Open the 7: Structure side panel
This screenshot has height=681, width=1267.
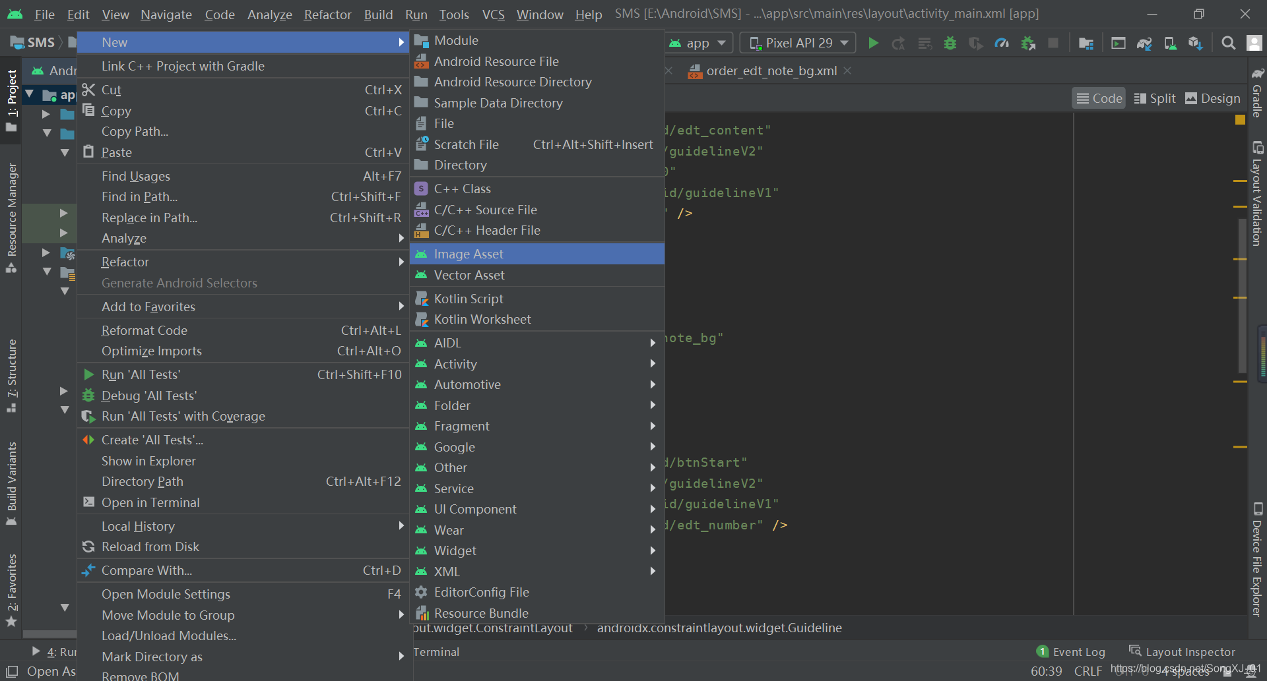coord(11,375)
